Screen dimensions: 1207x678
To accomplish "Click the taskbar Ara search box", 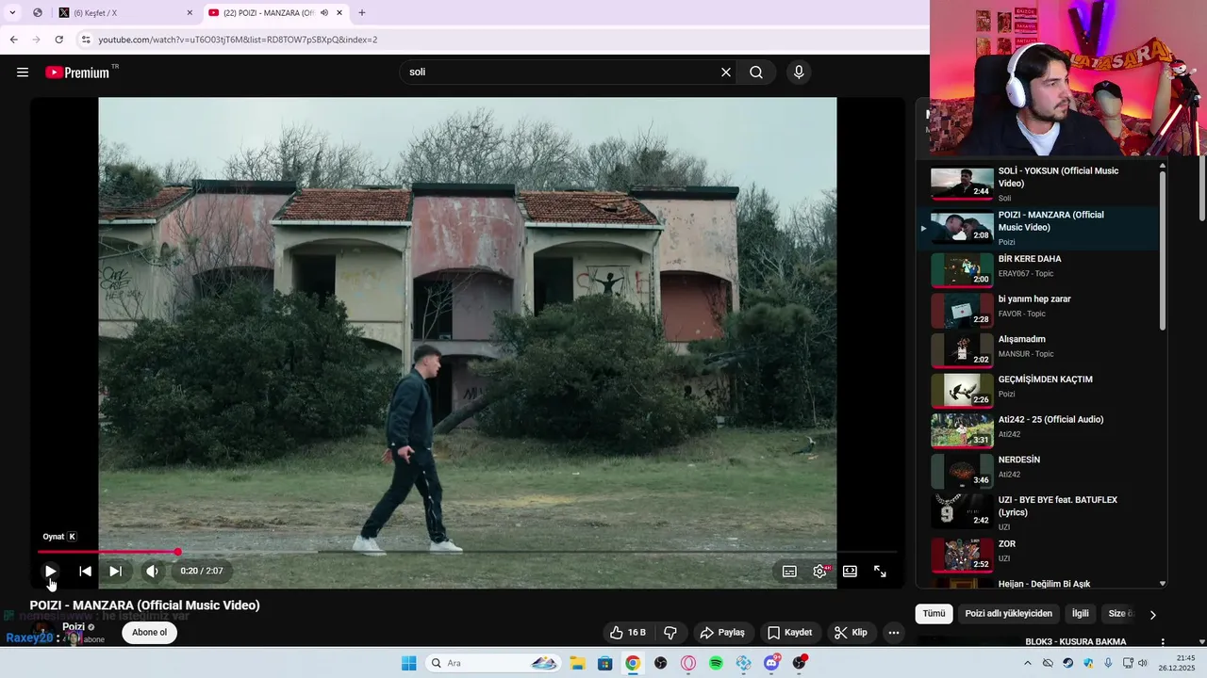I will coord(494,663).
